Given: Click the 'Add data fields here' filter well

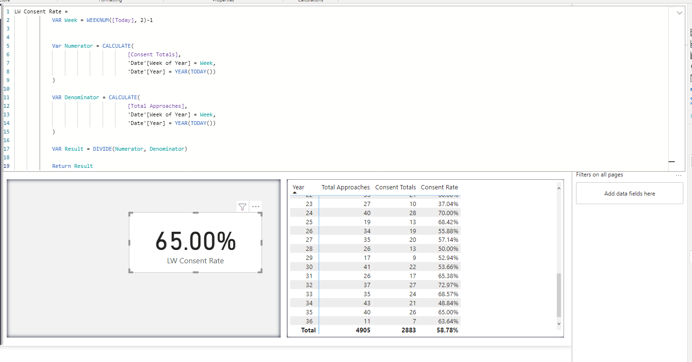Looking at the screenshot, I should pyautogui.click(x=629, y=194).
